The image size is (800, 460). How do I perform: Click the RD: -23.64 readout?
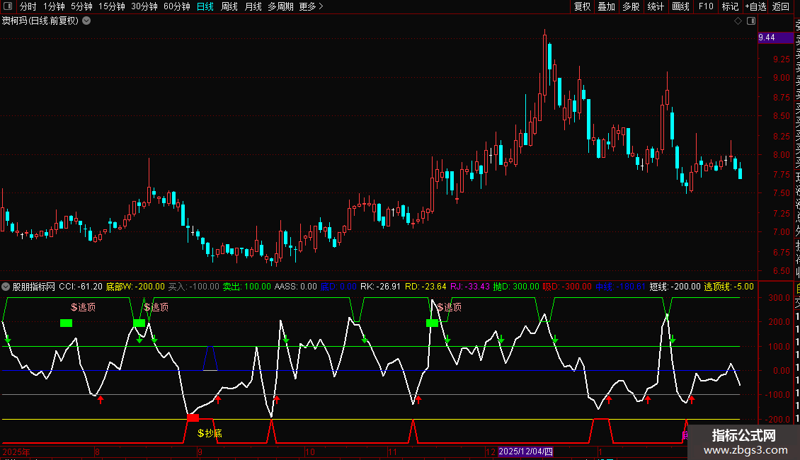(x=425, y=287)
